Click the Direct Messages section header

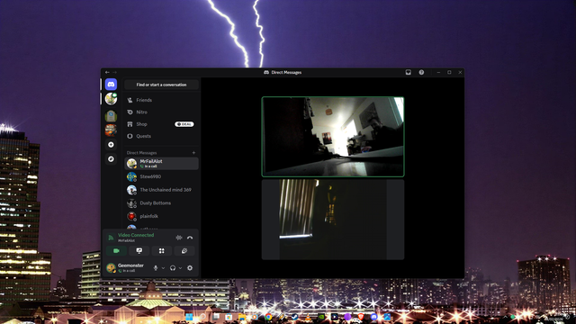[x=142, y=152]
